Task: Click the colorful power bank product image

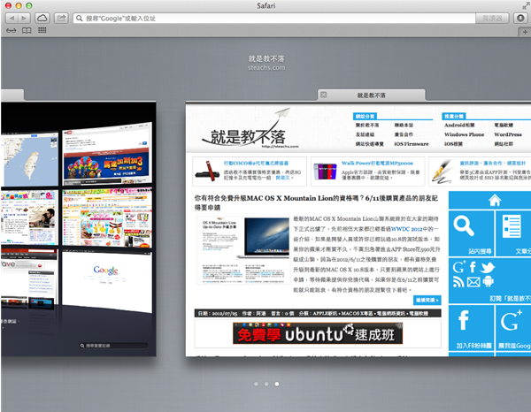Action: click(325, 172)
